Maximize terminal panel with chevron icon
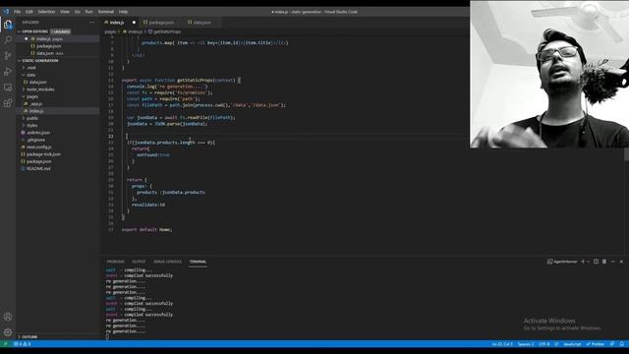This screenshot has width=629, height=354. click(613, 262)
